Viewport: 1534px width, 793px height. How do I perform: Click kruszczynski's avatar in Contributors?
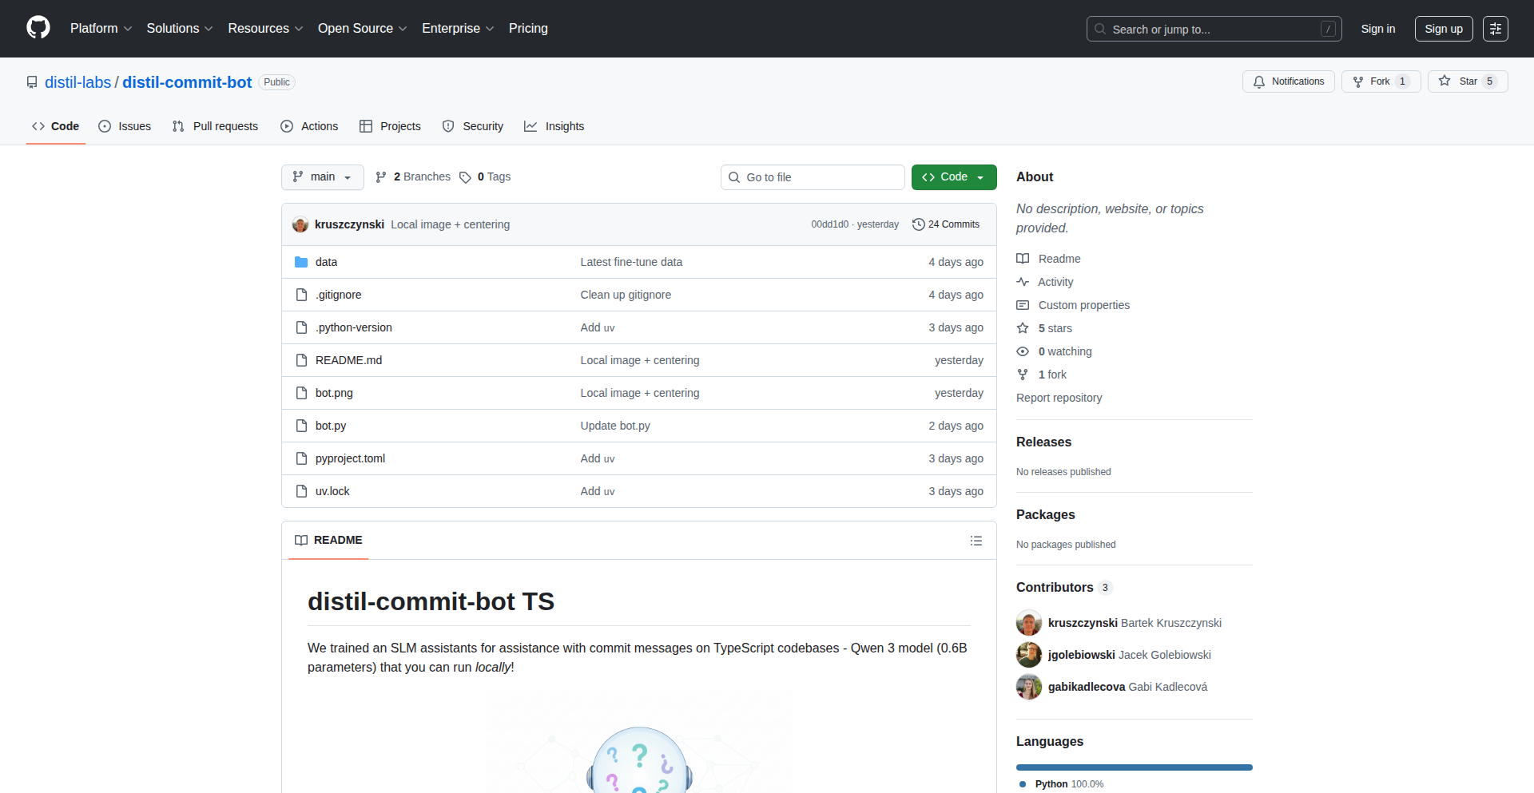1029,623
